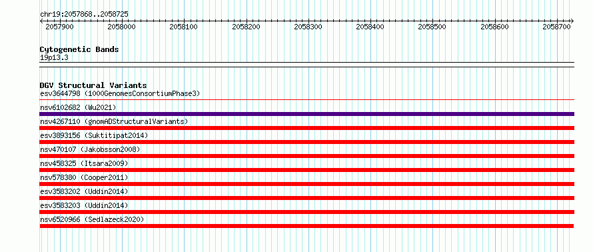This screenshot has height=252, width=593.
Task: Click the red bar under esv3893156
Action: (x=306, y=142)
